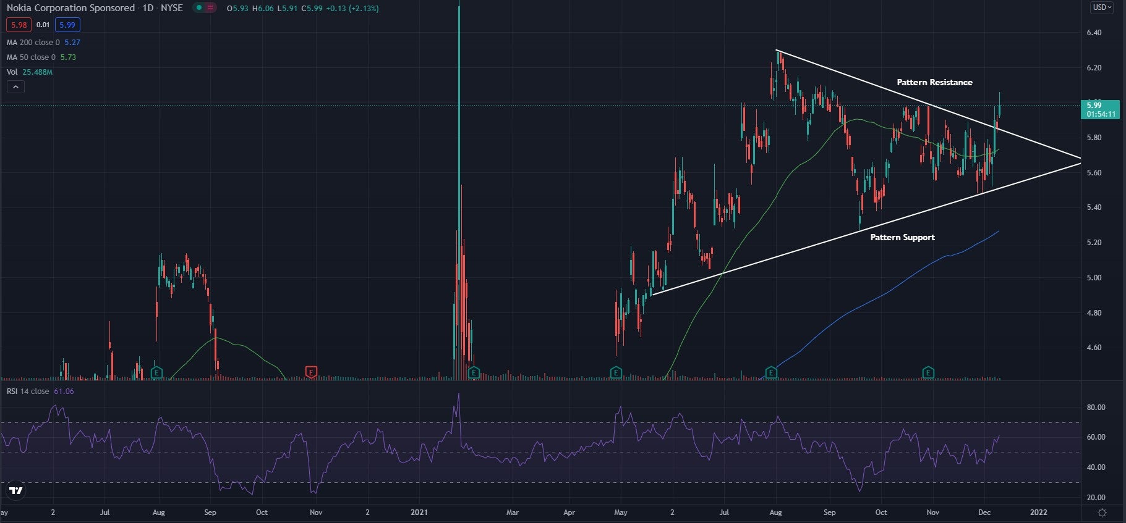The height and width of the screenshot is (523, 1126).
Task: Click the leftmost green earnings E marker
Action: [x=157, y=372]
